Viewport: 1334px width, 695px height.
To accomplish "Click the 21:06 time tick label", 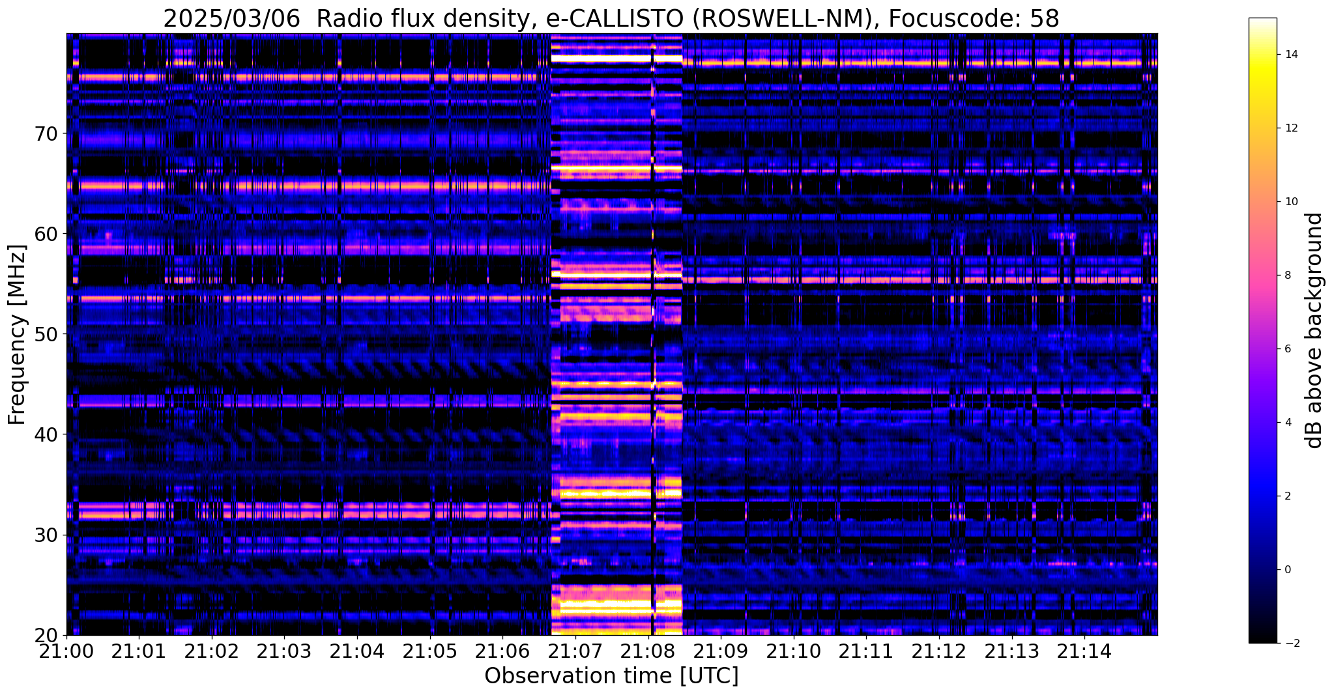I will tap(502, 651).
